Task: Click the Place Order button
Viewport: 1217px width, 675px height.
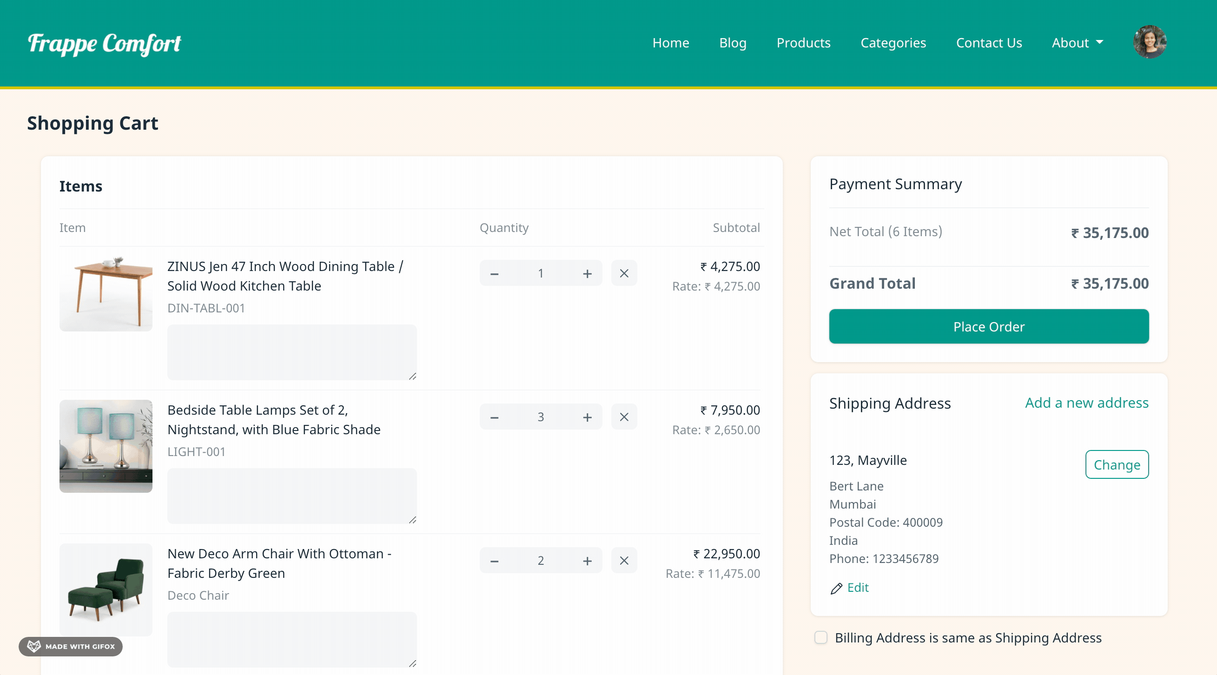Action: pos(989,326)
